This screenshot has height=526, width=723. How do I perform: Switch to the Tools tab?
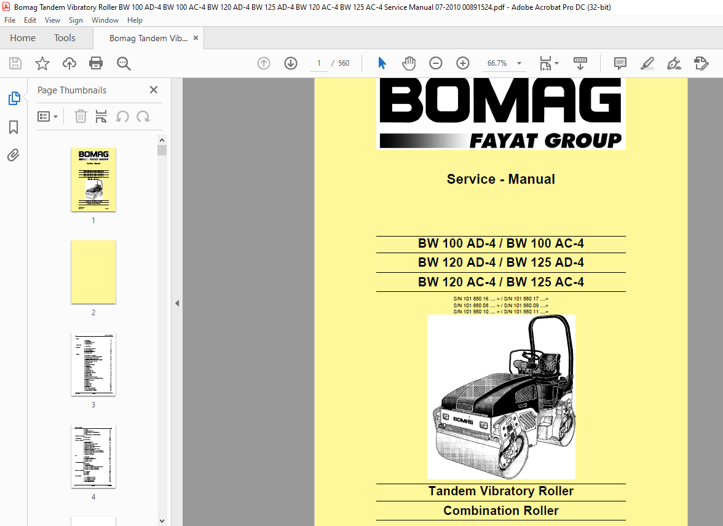tap(65, 38)
